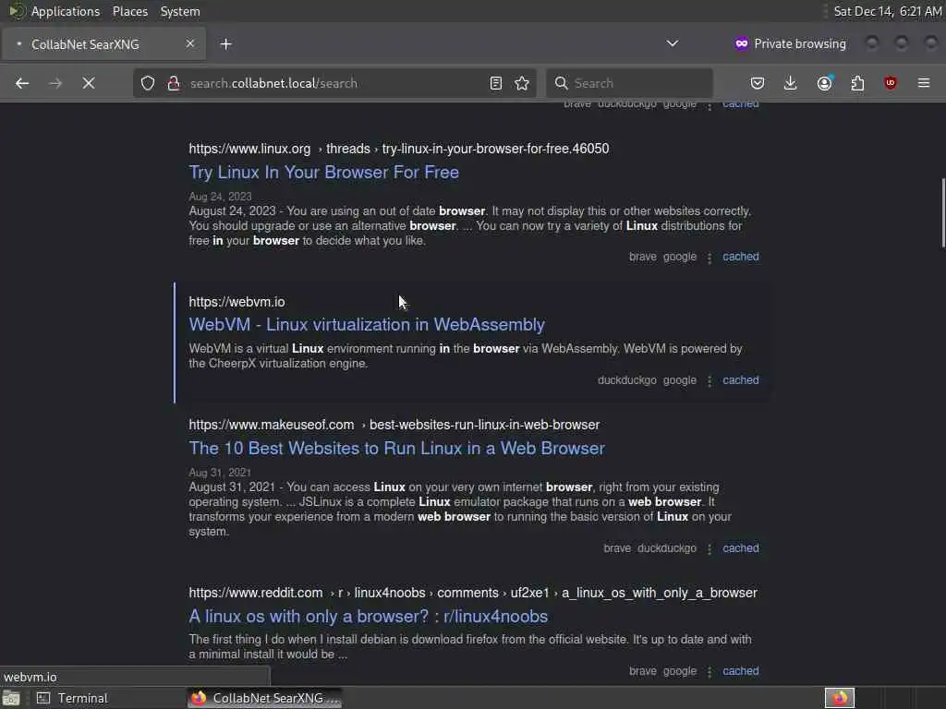This screenshot has width=946, height=709.
Task: Click the site security padlock icon
Action: pyautogui.click(x=174, y=83)
